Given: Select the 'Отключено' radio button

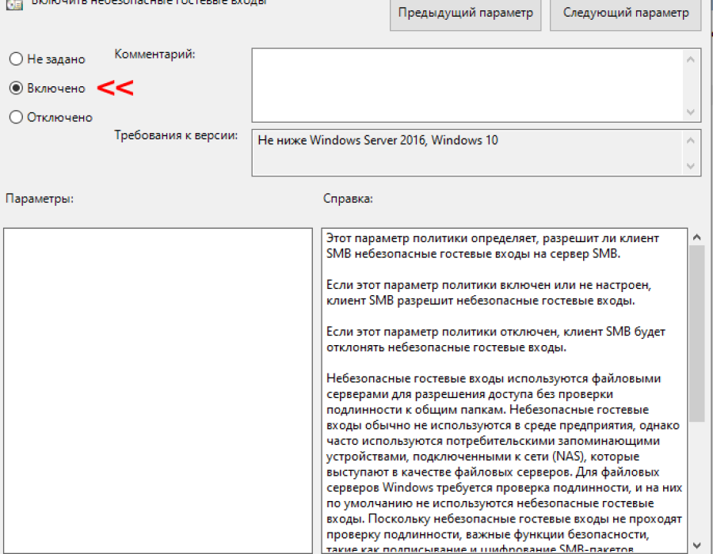Looking at the screenshot, I should (x=16, y=117).
